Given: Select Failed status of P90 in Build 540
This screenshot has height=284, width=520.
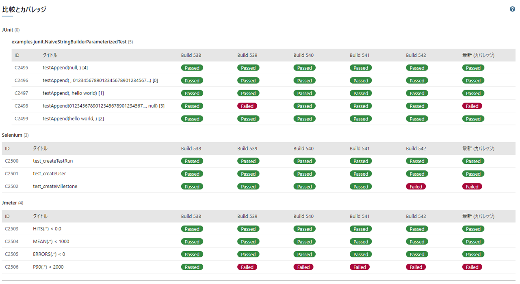Looking at the screenshot, I should click(x=303, y=267).
